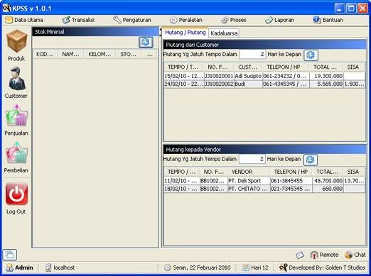Click the 660.000 total cell
The height and width of the screenshot is (276, 371).
click(328, 189)
